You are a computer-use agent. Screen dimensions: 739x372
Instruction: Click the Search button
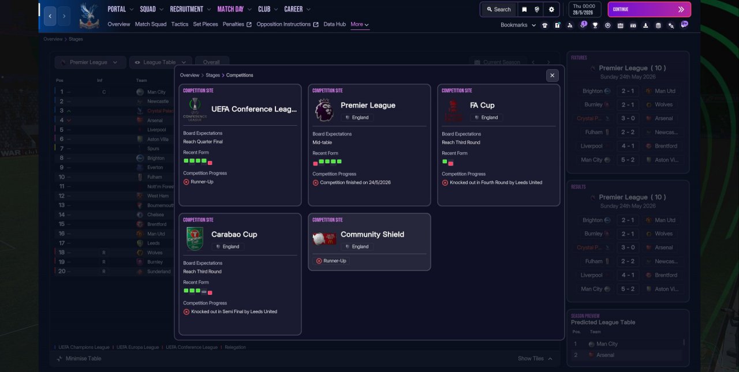point(498,9)
